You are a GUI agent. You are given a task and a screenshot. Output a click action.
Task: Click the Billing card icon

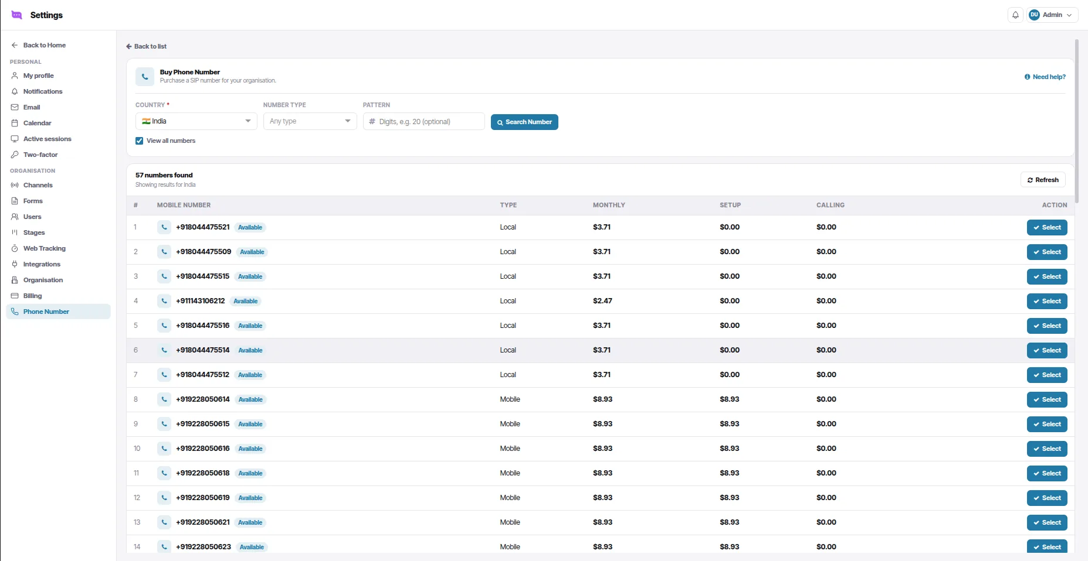(x=15, y=296)
